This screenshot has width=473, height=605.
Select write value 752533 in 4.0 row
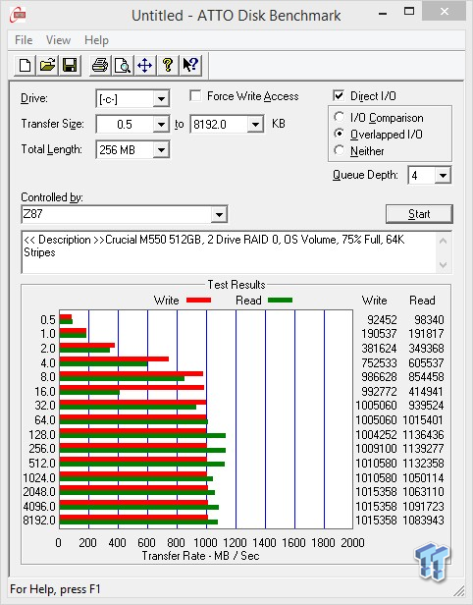379,362
